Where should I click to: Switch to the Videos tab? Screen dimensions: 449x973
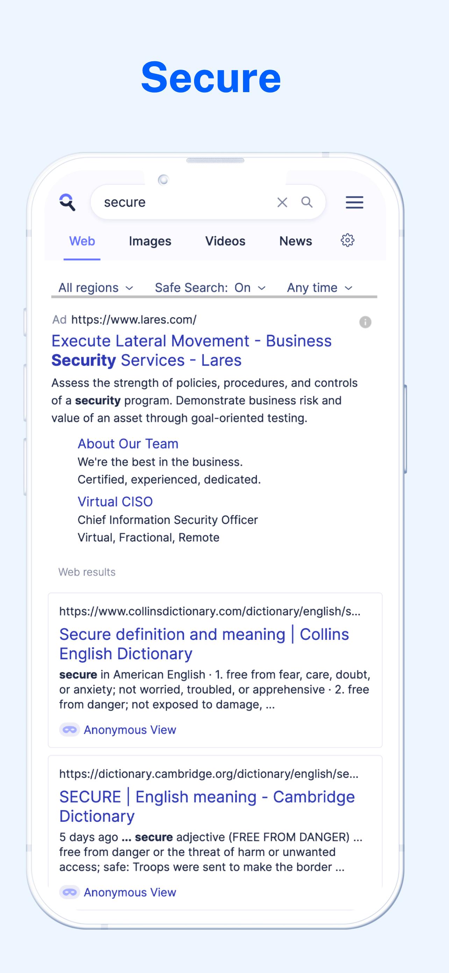(225, 241)
